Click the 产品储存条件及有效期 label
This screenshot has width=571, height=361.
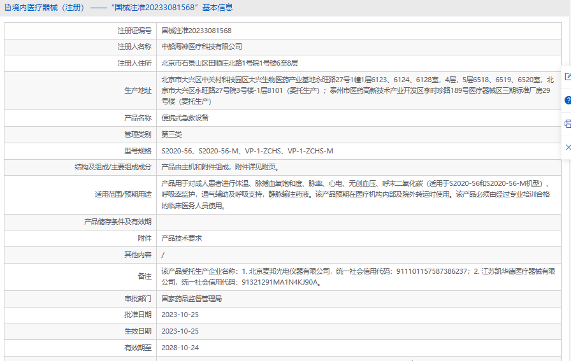click(118, 222)
